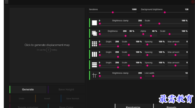Image resolution: width=195 pixels, height=108 pixels.
Task: Click the R hotkey key badge
Action: click(x=48, y=50)
